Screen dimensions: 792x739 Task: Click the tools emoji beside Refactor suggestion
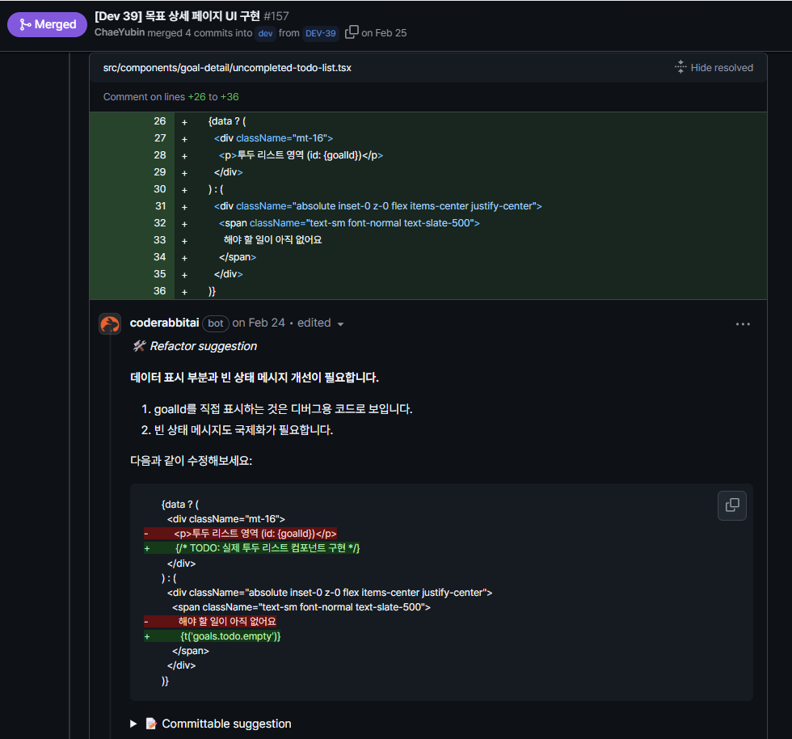click(139, 346)
